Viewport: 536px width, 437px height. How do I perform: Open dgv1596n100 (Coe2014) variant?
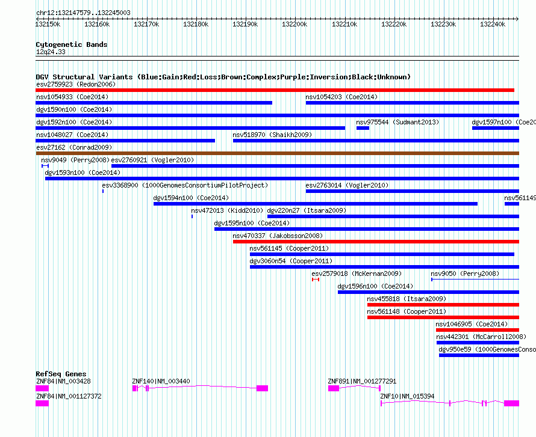428,292
